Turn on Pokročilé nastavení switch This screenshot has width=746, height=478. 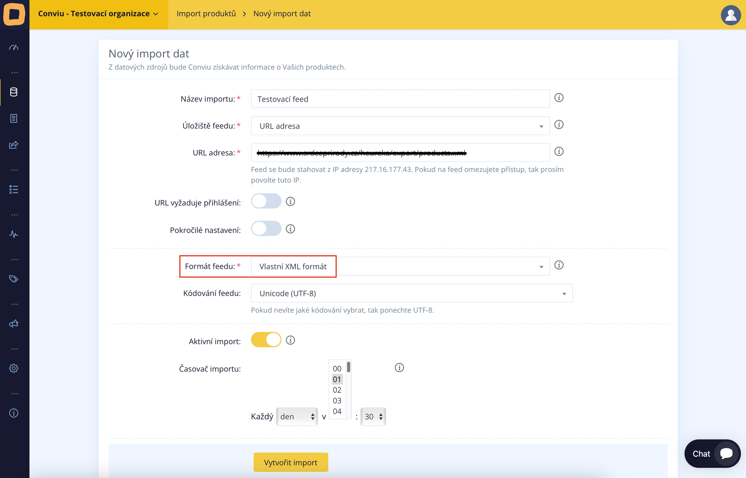pos(266,229)
